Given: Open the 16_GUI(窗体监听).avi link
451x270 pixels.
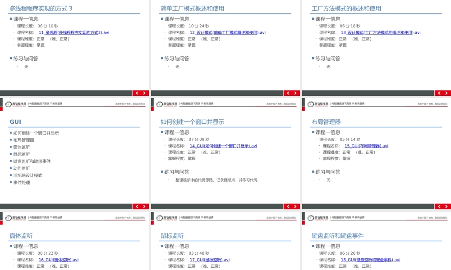Looking at the screenshot, I should [x=59, y=260].
